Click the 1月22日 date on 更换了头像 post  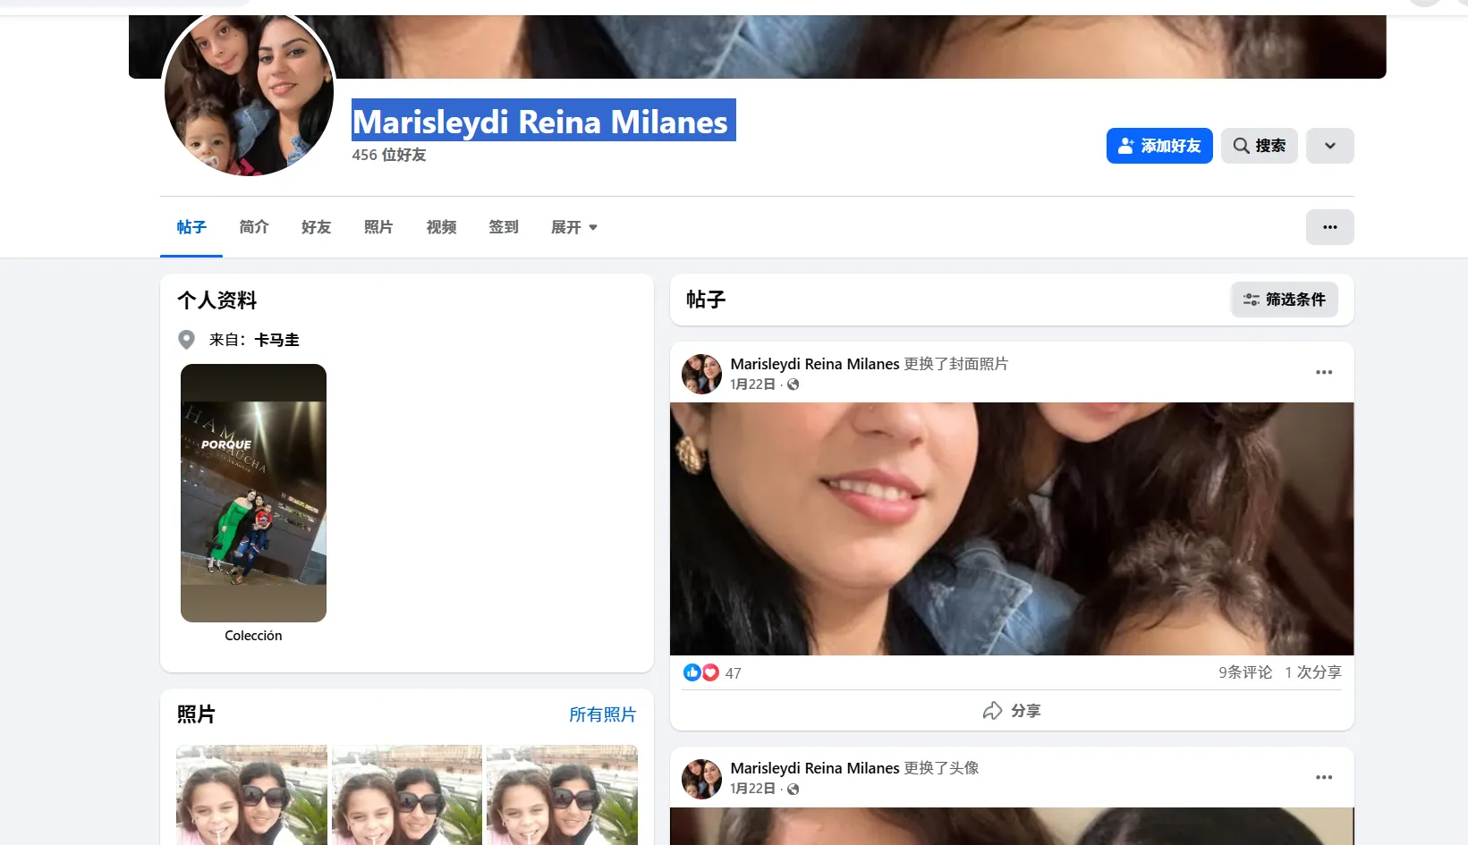pyautogui.click(x=752, y=789)
